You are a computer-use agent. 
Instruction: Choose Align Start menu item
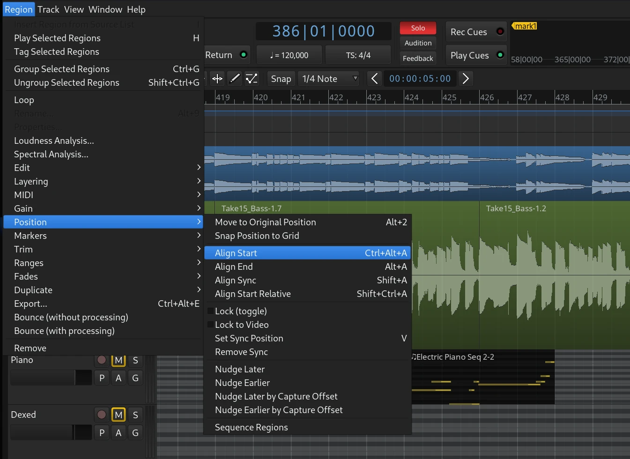point(308,253)
